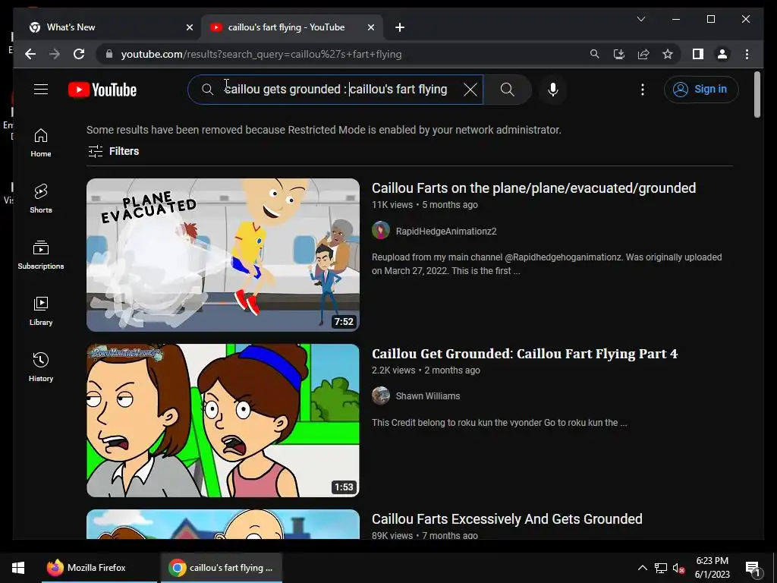777x583 pixels.
Task: Open Shorts in the sidebar
Action: 41,199
